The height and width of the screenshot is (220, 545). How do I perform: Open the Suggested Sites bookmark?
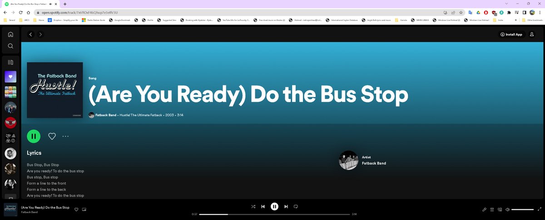166,20
